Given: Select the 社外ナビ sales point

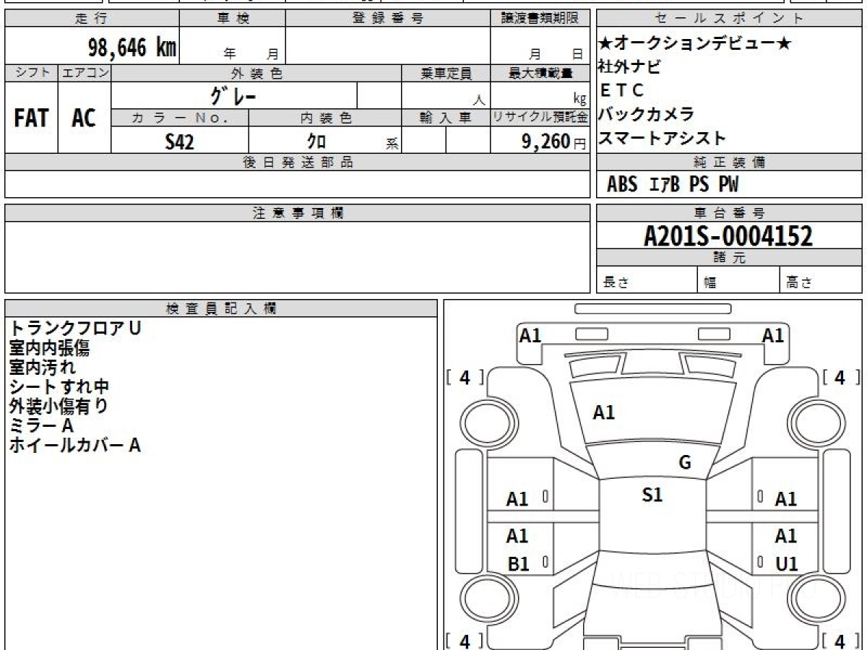Looking at the screenshot, I should [x=629, y=66].
